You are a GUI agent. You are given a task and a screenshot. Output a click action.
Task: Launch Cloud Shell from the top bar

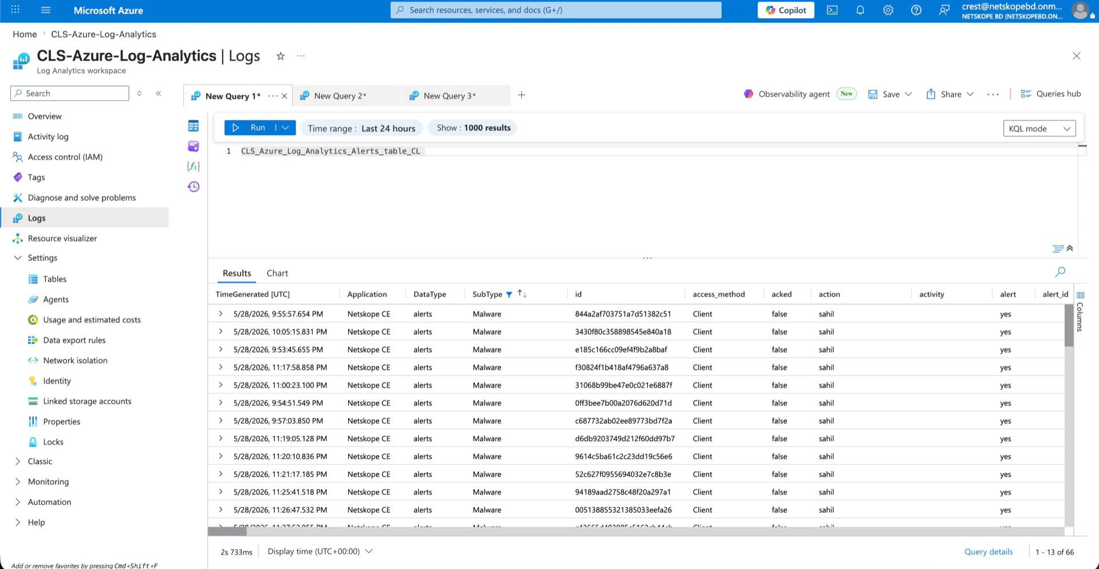pos(832,10)
